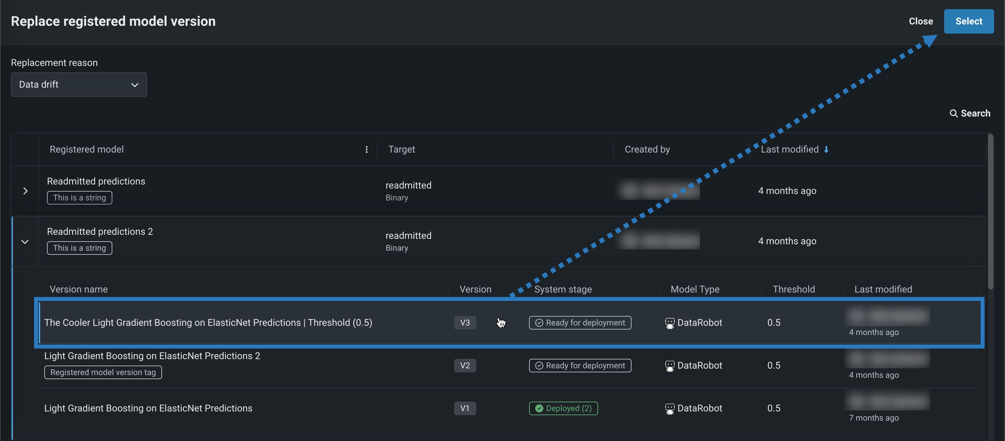Click the Close button
This screenshot has width=1005, height=441.
921,21
